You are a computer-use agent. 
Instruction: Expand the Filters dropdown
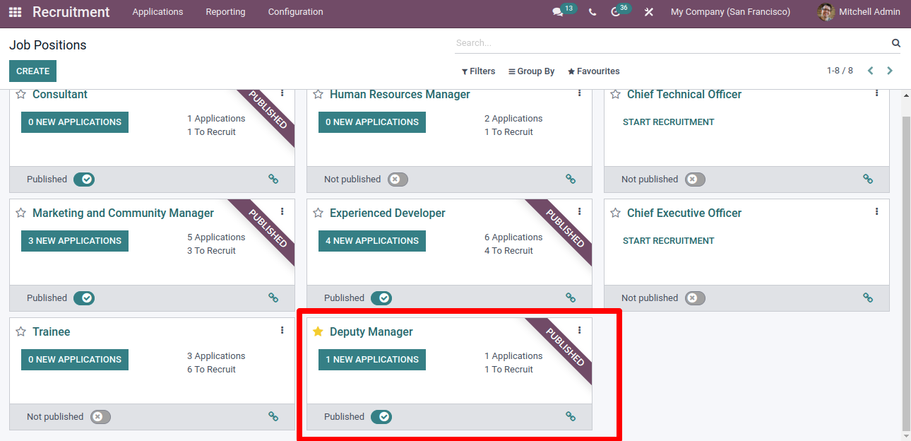click(x=478, y=71)
